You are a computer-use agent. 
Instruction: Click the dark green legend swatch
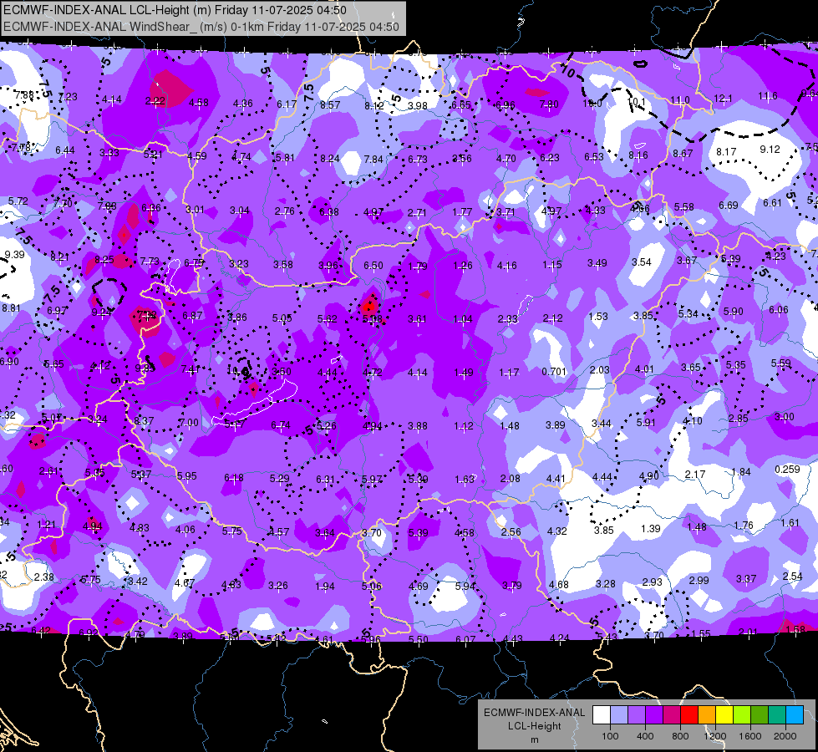pos(760,715)
